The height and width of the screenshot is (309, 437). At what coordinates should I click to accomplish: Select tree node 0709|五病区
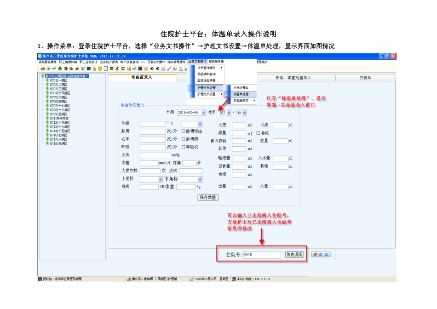58,114
